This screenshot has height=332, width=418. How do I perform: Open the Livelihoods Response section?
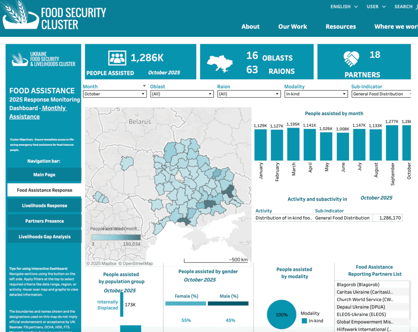coord(44,206)
